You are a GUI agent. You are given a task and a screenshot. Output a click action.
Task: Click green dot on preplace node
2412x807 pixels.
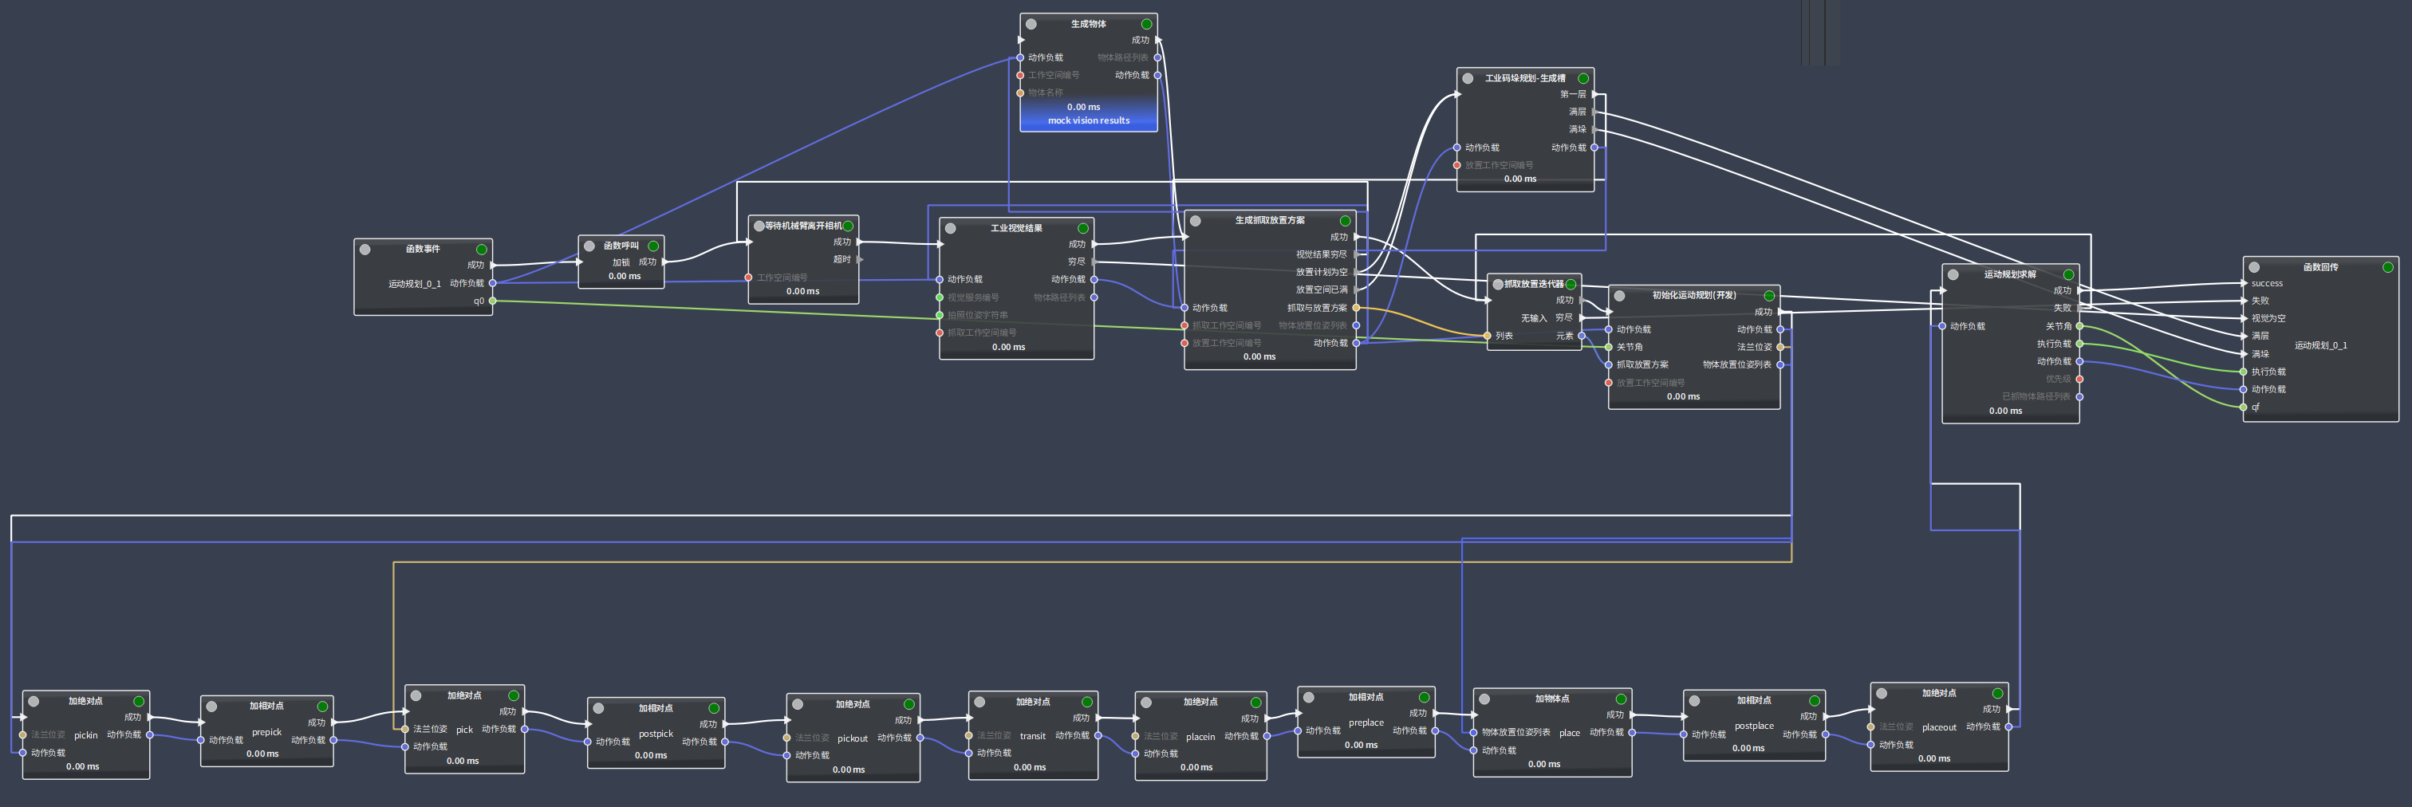click(1425, 698)
